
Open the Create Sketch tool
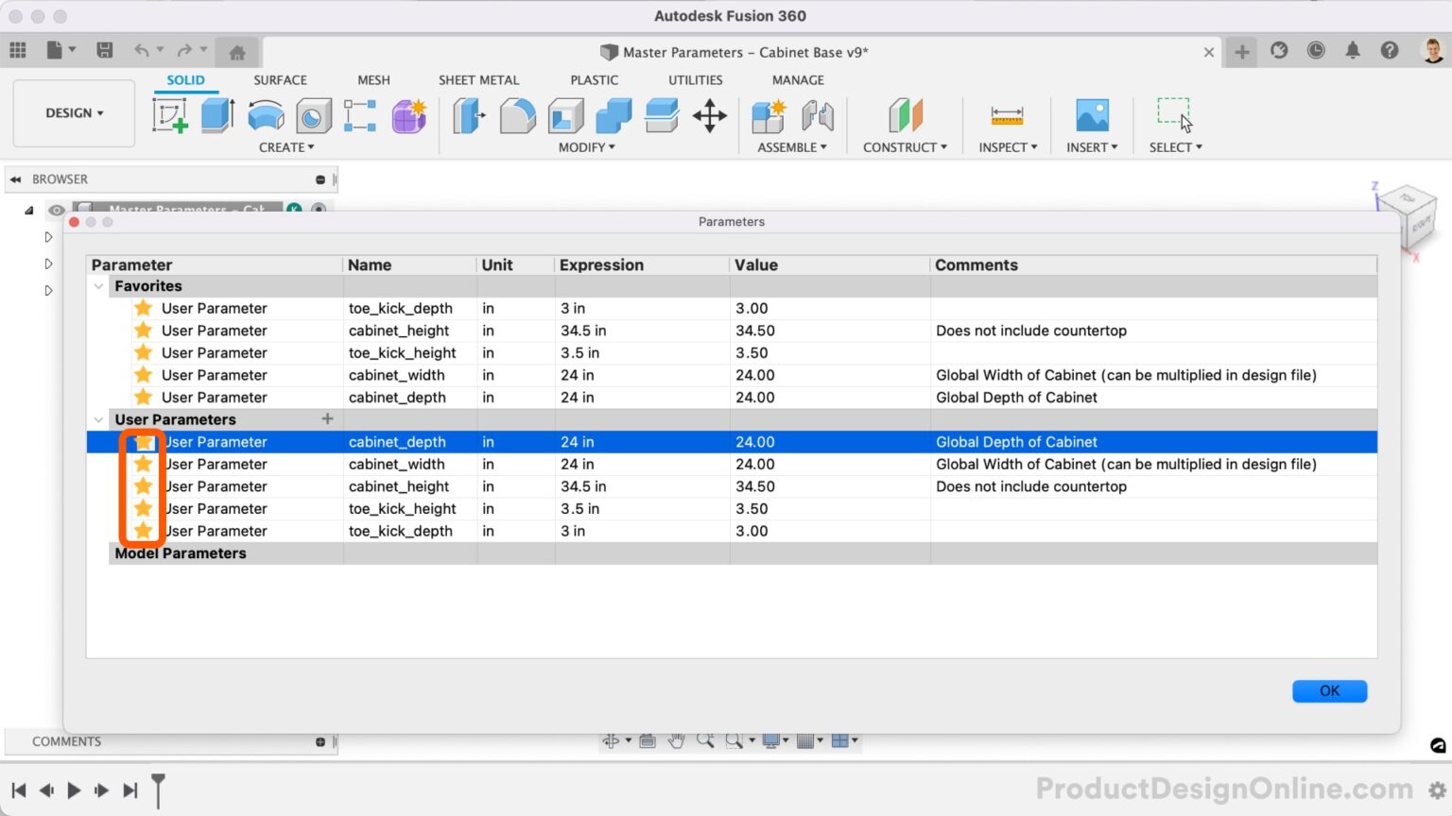coord(170,115)
